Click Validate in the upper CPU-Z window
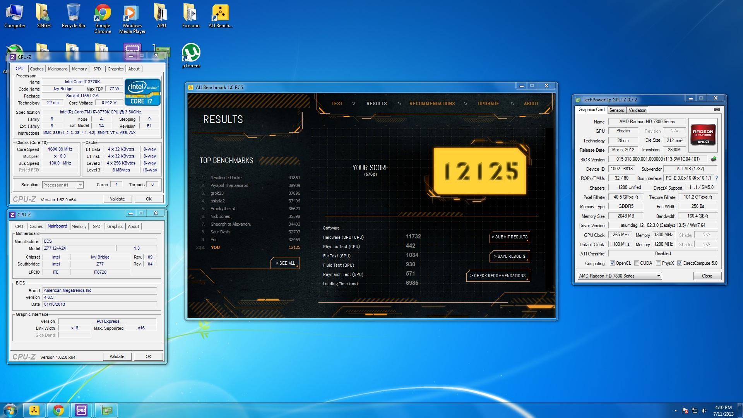The height and width of the screenshot is (418, 743). [117, 199]
